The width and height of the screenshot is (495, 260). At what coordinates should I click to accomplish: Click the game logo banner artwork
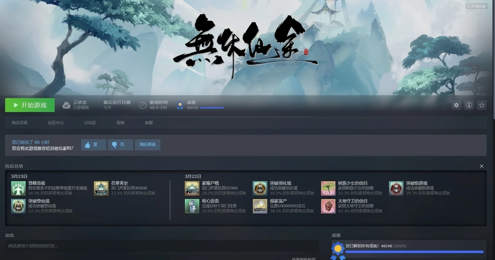pos(245,47)
